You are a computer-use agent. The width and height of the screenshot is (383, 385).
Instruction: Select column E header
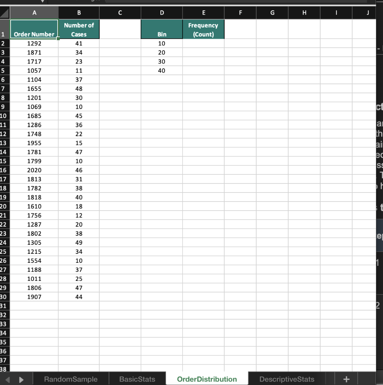(204, 12)
